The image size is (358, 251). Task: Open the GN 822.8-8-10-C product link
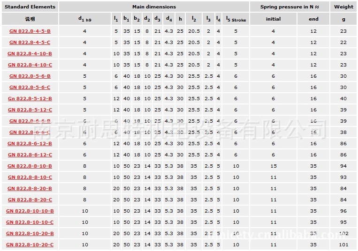tap(30, 177)
